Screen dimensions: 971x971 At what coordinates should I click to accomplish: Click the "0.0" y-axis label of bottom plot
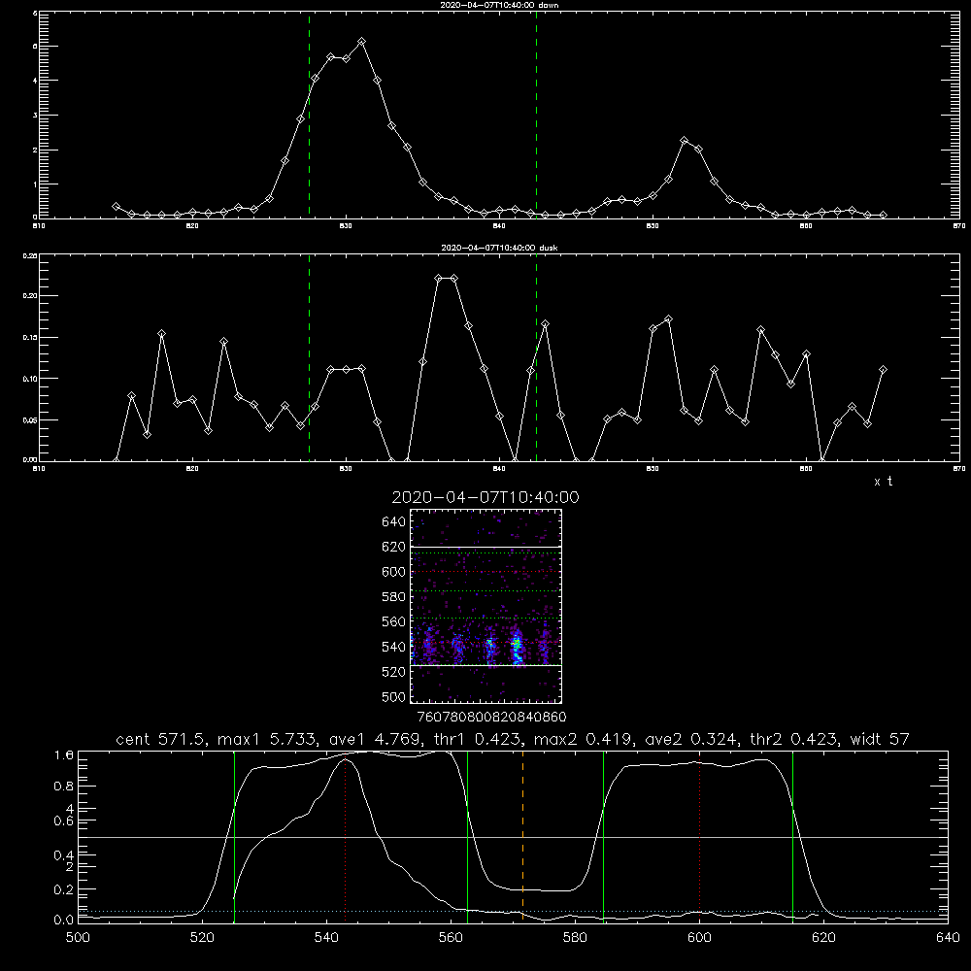pyautogui.click(x=64, y=921)
